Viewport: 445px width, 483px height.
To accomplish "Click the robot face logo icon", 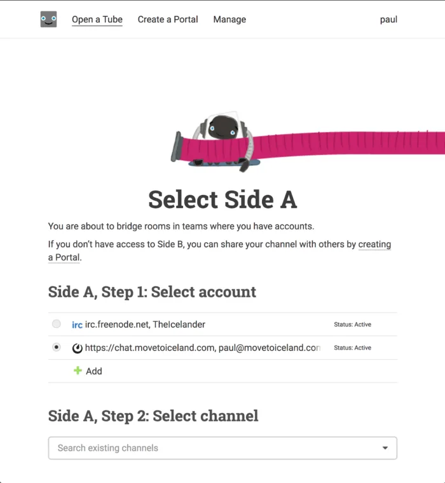I will 48,20.
